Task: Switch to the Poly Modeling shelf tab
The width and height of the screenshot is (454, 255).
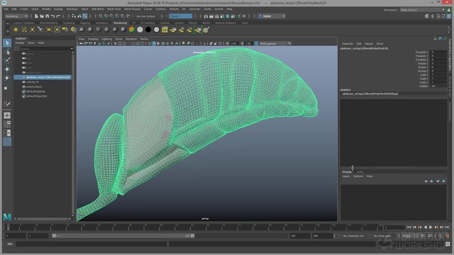Action: (48, 23)
